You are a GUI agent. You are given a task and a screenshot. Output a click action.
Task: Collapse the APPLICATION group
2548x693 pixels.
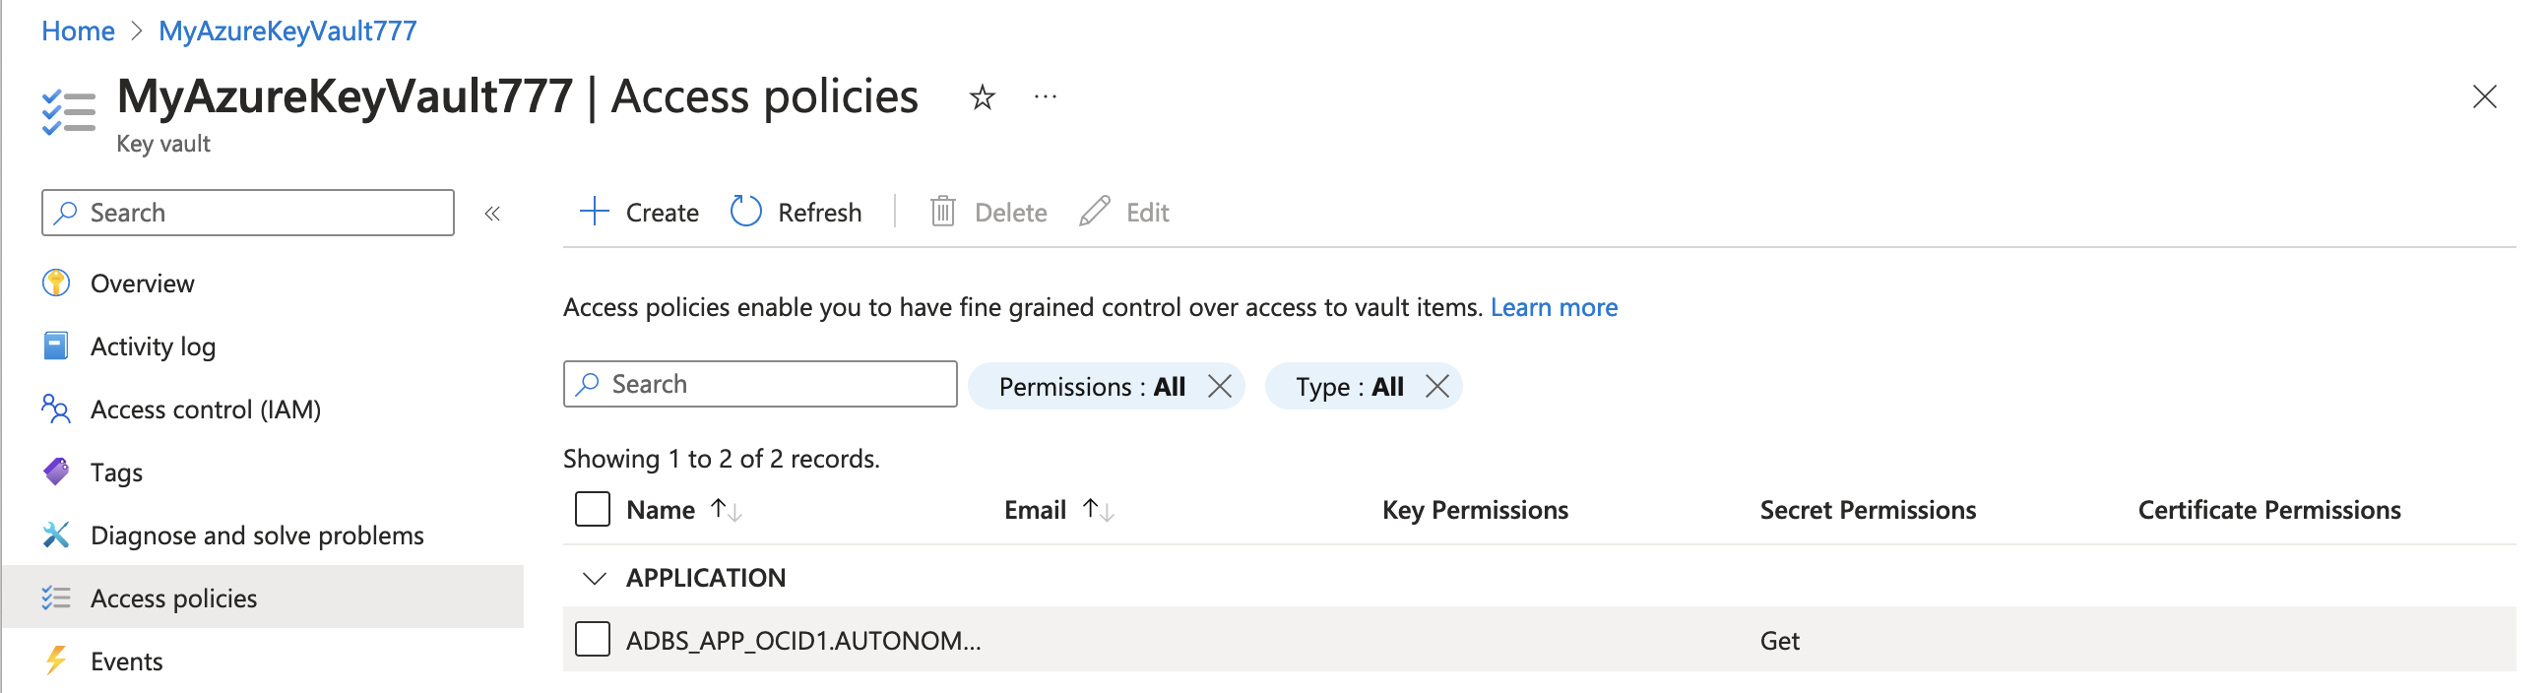pyautogui.click(x=594, y=577)
